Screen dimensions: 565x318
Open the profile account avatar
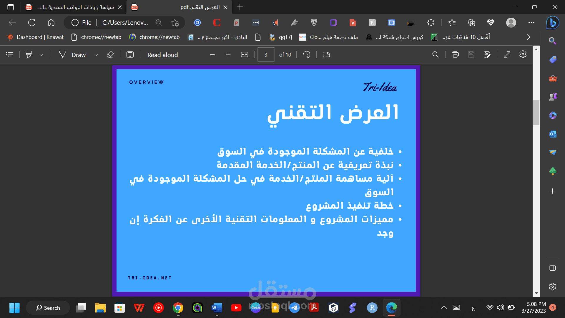coord(511,23)
